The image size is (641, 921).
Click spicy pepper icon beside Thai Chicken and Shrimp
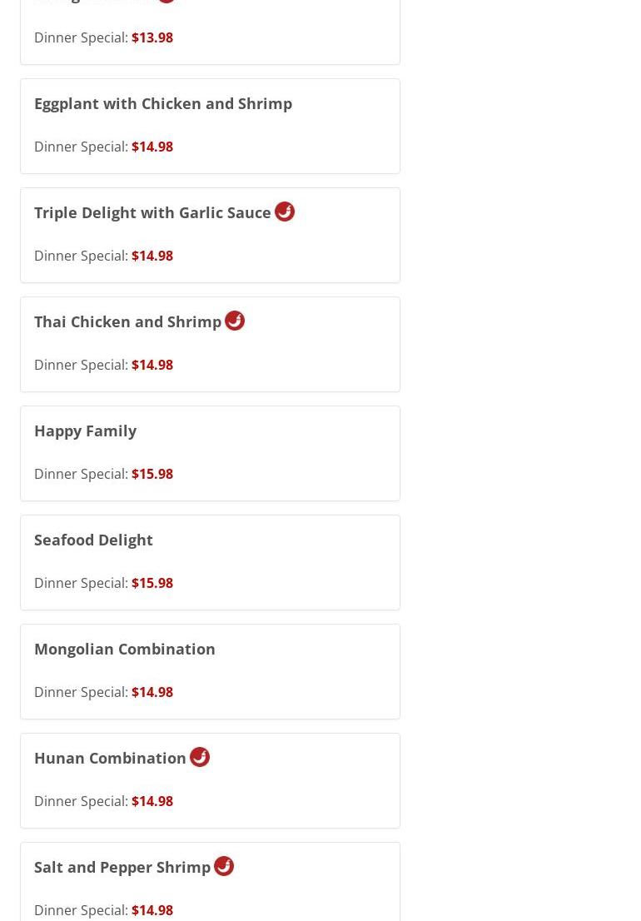coord(235,321)
